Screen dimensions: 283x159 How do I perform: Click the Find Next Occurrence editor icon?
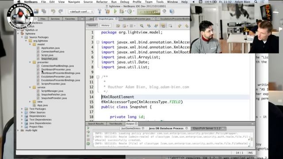(156, 26)
